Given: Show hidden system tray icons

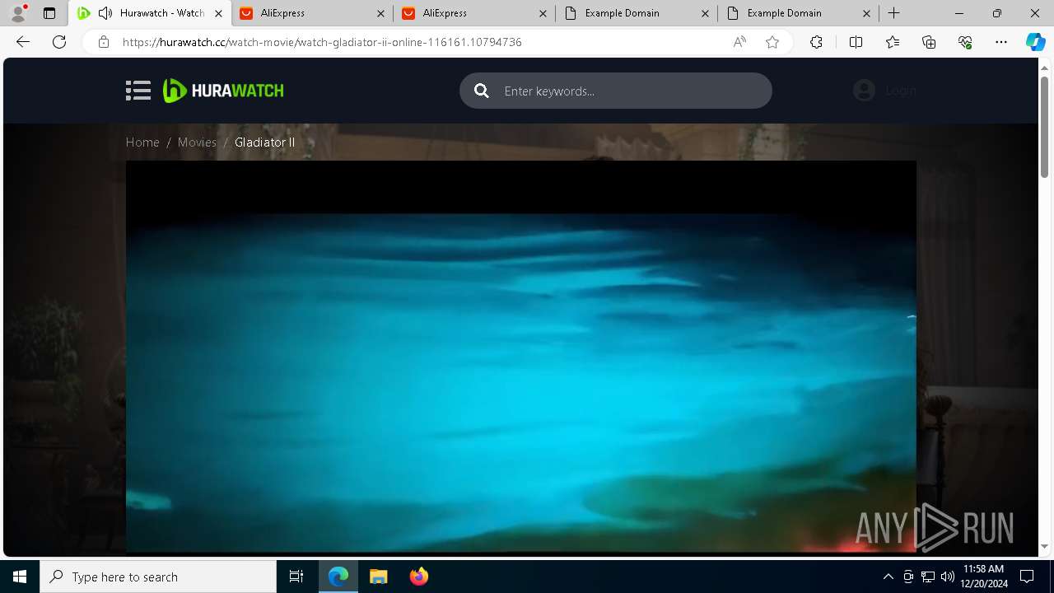Looking at the screenshot, I should pyautogui.click(x=888, y=577).
